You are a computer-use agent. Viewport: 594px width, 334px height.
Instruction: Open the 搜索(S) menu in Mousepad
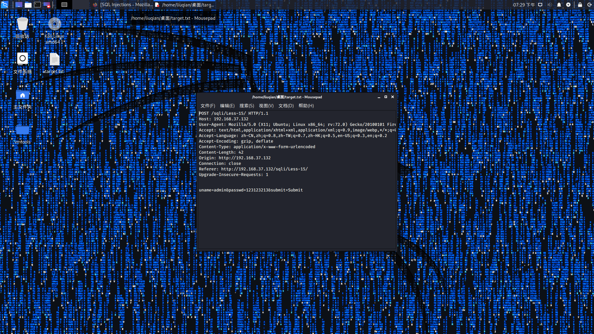click(247, 106)
